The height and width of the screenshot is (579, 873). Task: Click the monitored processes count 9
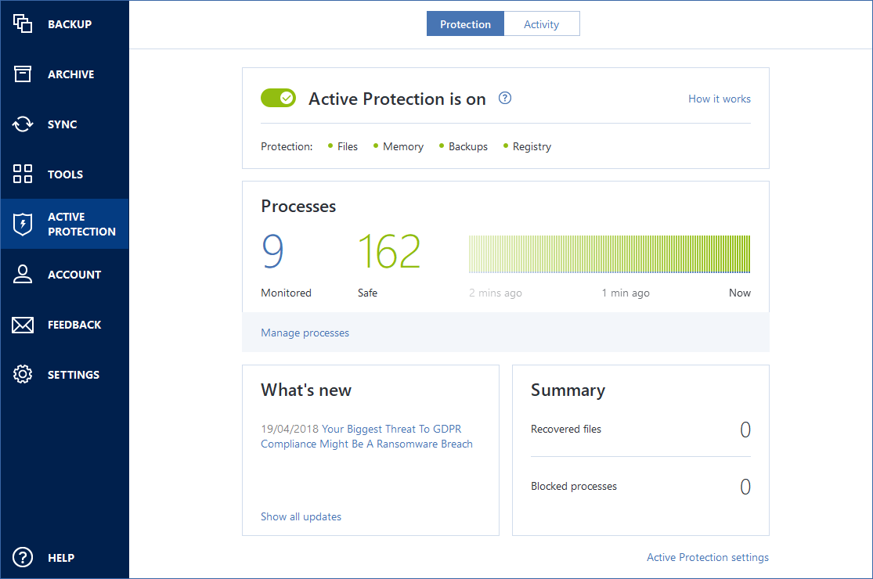coord(272,252)
